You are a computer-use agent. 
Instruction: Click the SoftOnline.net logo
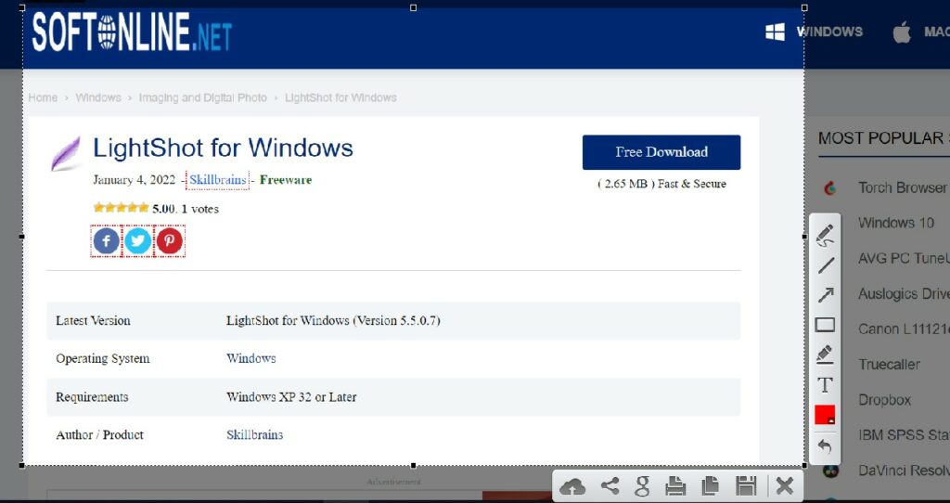point(132,32)
